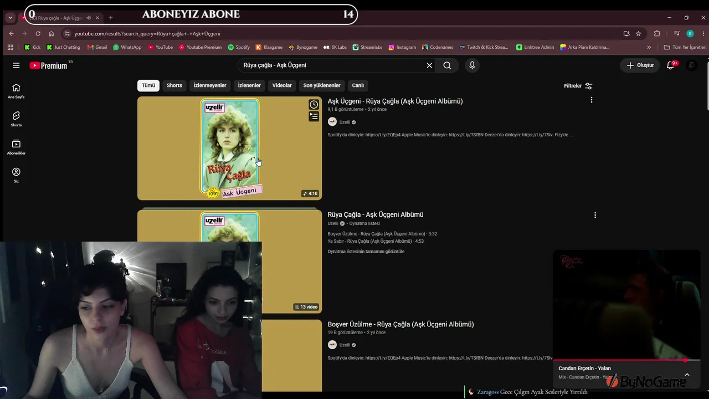Viewport: 709px width, 399px height.
Task: Open the Linktree Admin bookmark
Action: [535, 47]
